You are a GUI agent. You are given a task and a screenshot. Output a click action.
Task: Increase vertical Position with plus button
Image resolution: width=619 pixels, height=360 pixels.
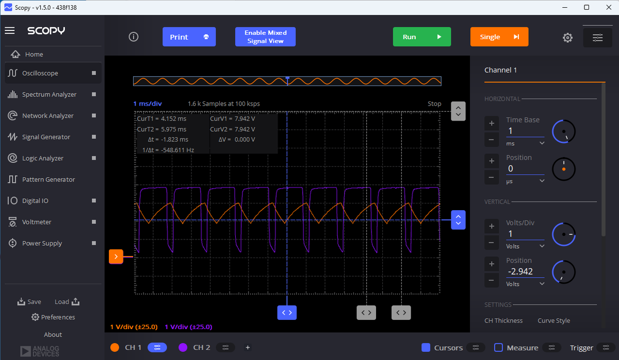point(492,264)
